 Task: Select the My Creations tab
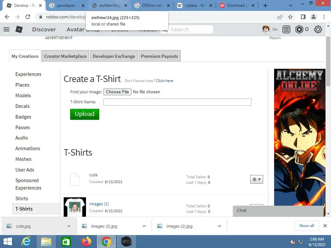point(25,56)
